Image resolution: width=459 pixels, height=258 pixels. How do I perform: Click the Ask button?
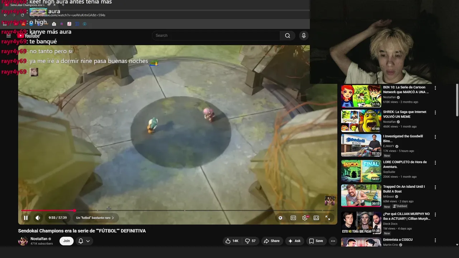point(294,241)
